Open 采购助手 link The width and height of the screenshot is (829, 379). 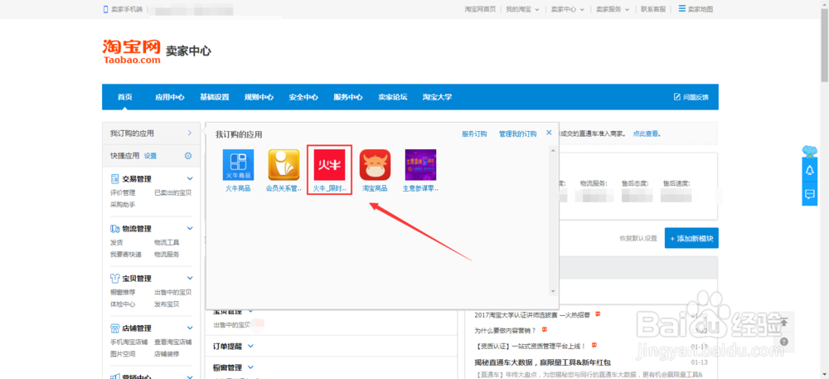click(123, 205)
